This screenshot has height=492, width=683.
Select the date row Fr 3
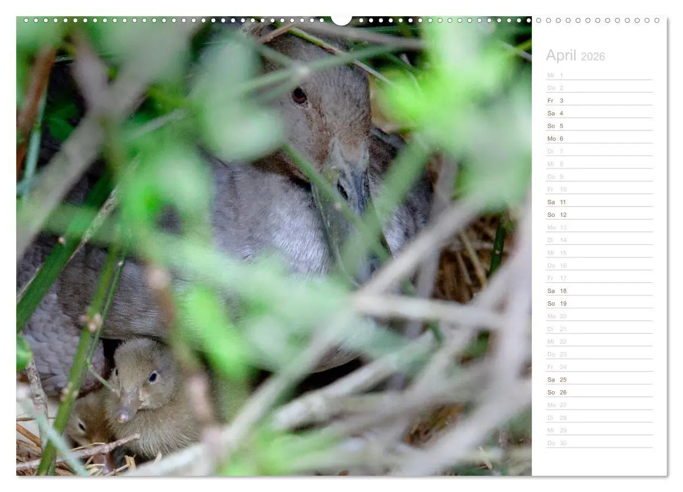pos(599,100)
